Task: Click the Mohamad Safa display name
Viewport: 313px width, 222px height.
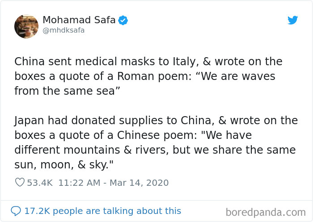Action: (x=79, y=20)
